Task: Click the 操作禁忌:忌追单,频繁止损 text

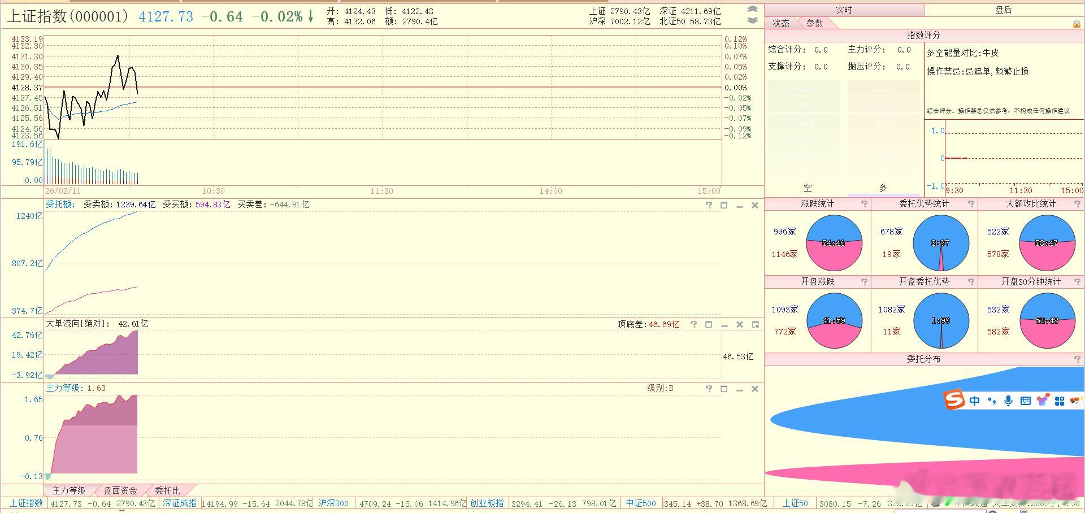Action: click(x=978, y=72)
